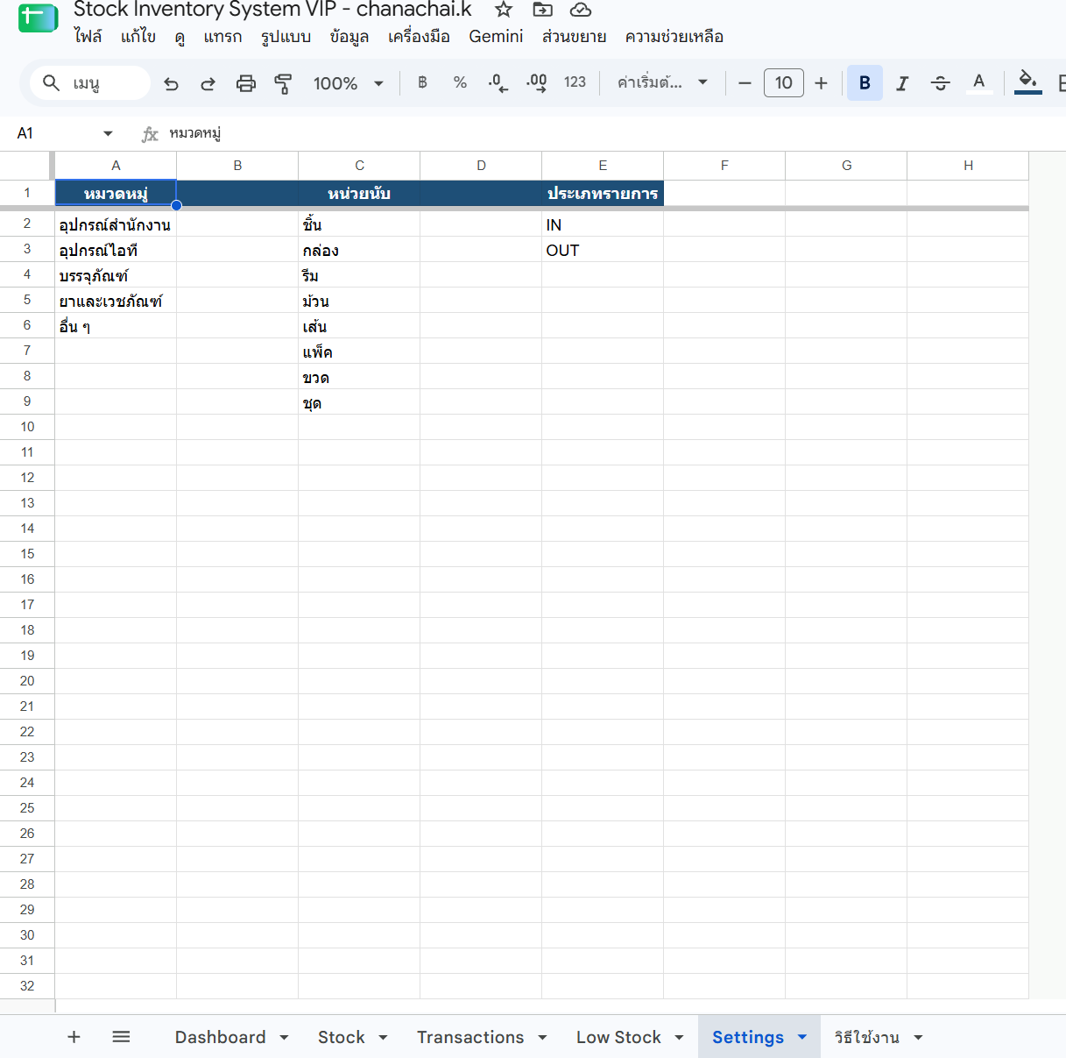Open the เครื่องมือ menu
This screenshot has height=1058, width=1066.
point(419,37)
